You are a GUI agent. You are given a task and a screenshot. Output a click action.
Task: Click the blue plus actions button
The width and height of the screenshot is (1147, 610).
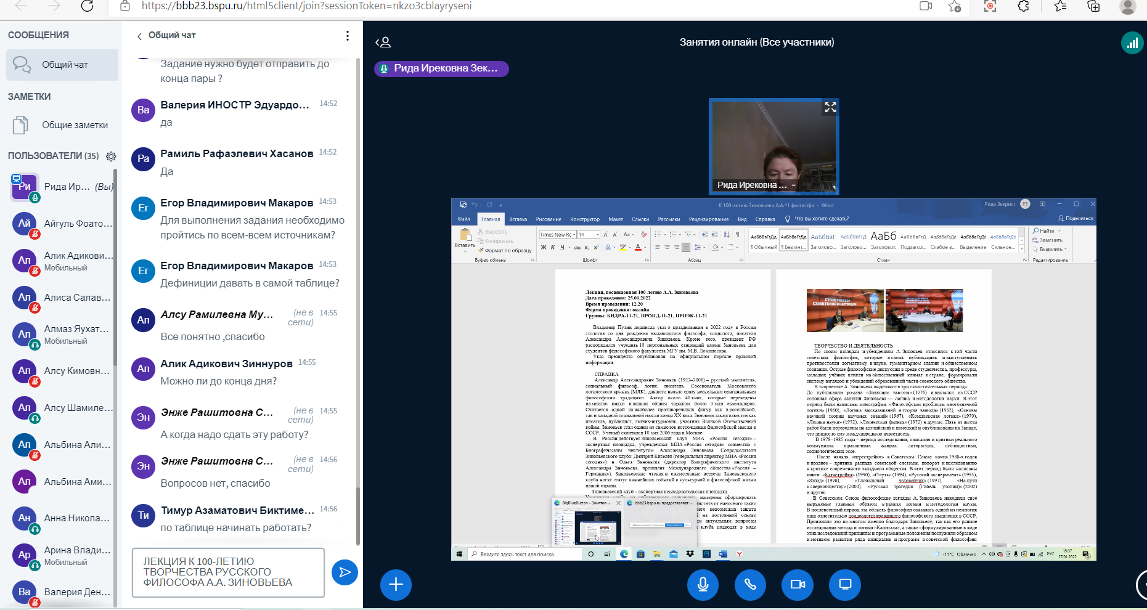[x=396, y=584]
